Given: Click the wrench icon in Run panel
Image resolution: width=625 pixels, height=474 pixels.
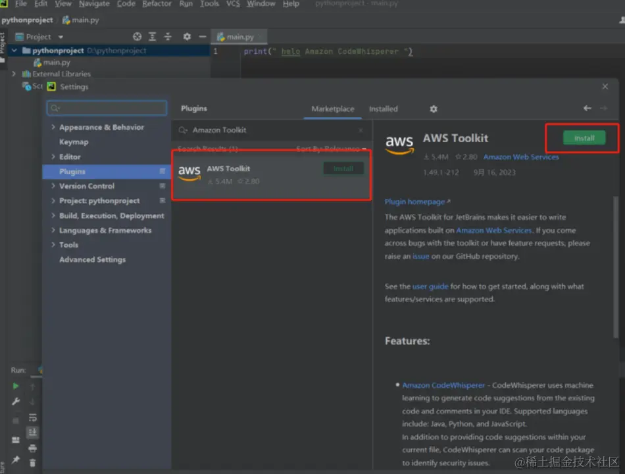Looking at the screenshot, I should pos(16,402).
